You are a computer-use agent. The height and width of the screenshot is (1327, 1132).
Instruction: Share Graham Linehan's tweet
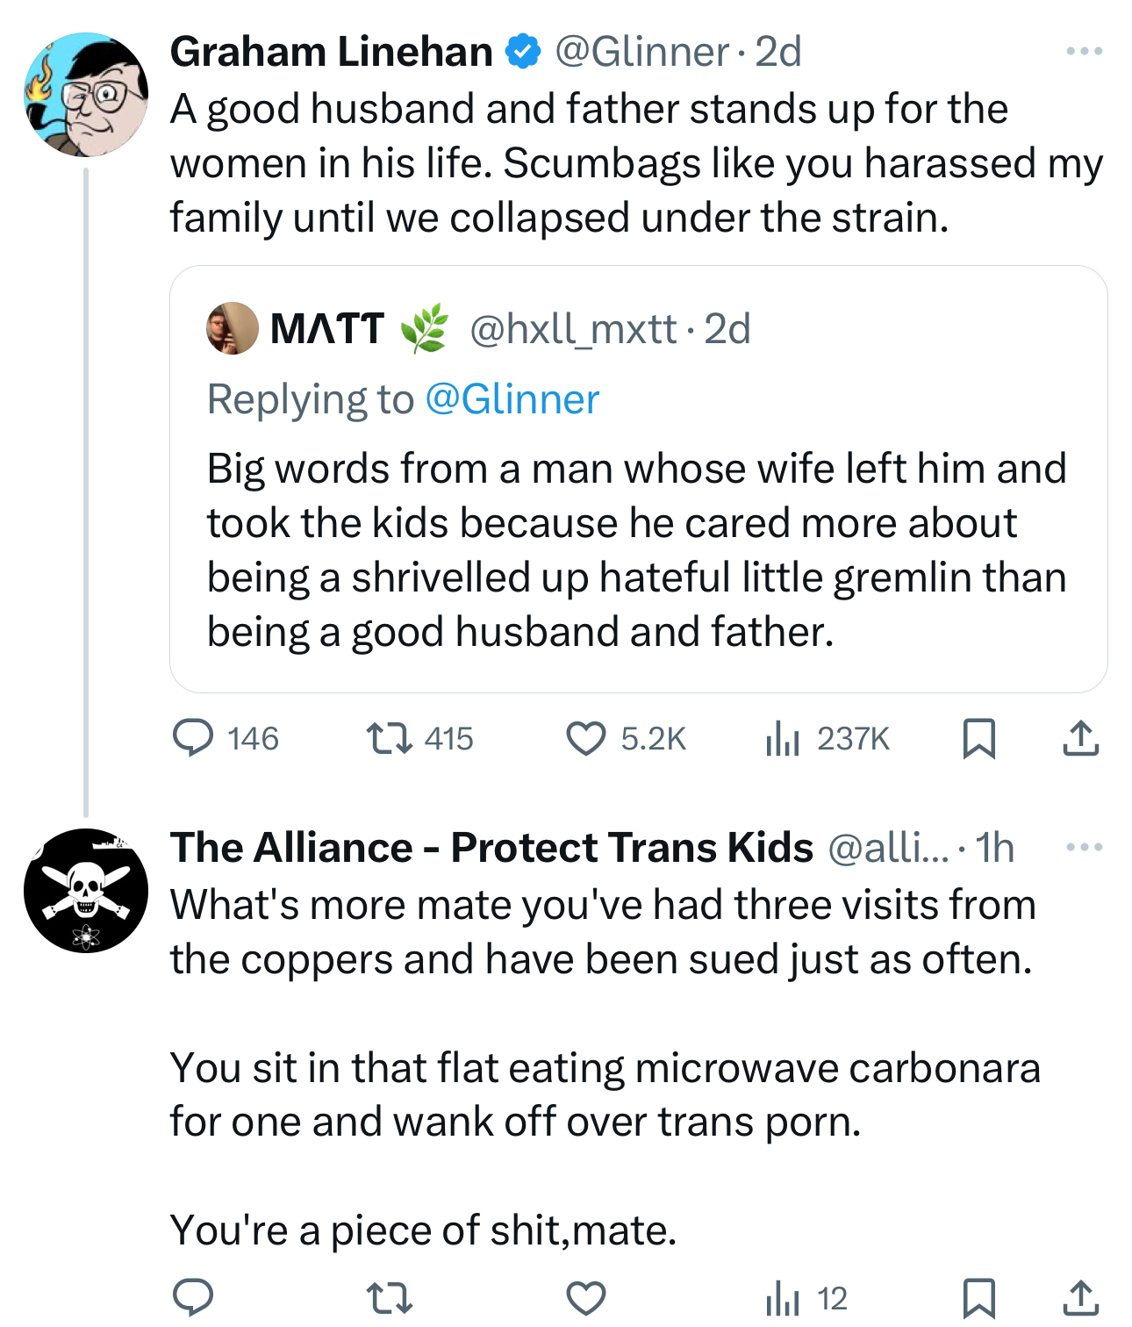(1080, 738)
